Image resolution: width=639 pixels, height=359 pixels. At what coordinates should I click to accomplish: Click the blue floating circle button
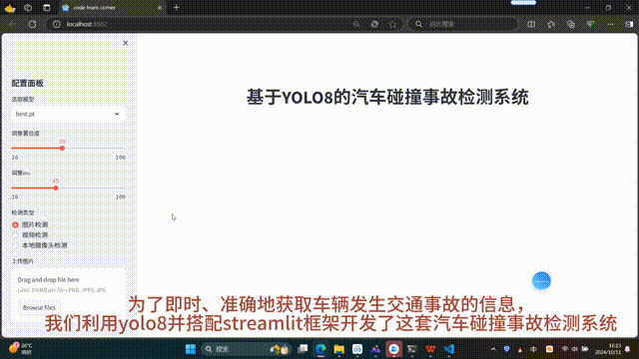click(x=541, y=281)
